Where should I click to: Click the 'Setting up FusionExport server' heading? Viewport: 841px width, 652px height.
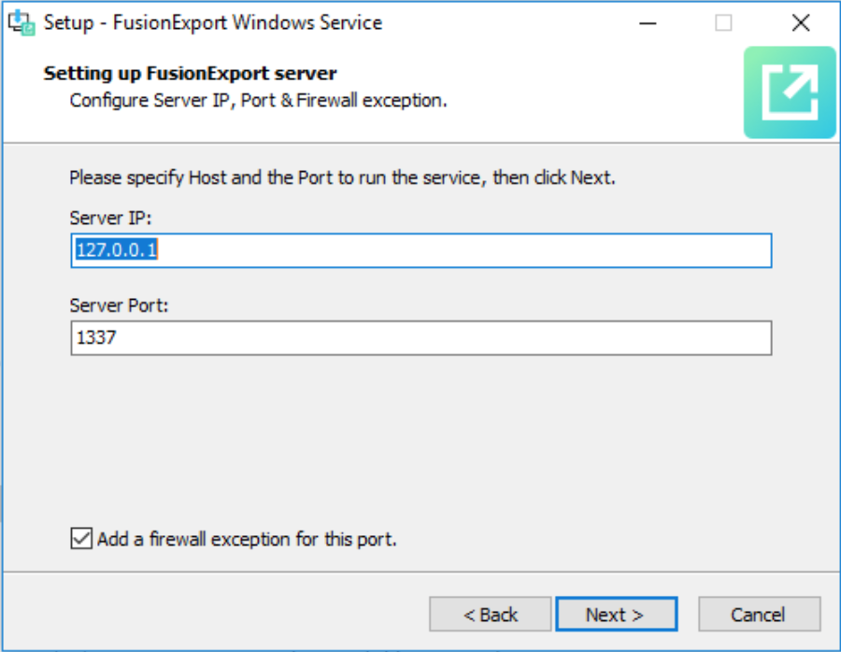(190, 74)
